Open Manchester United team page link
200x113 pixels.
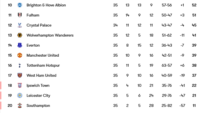click(43, 55)
